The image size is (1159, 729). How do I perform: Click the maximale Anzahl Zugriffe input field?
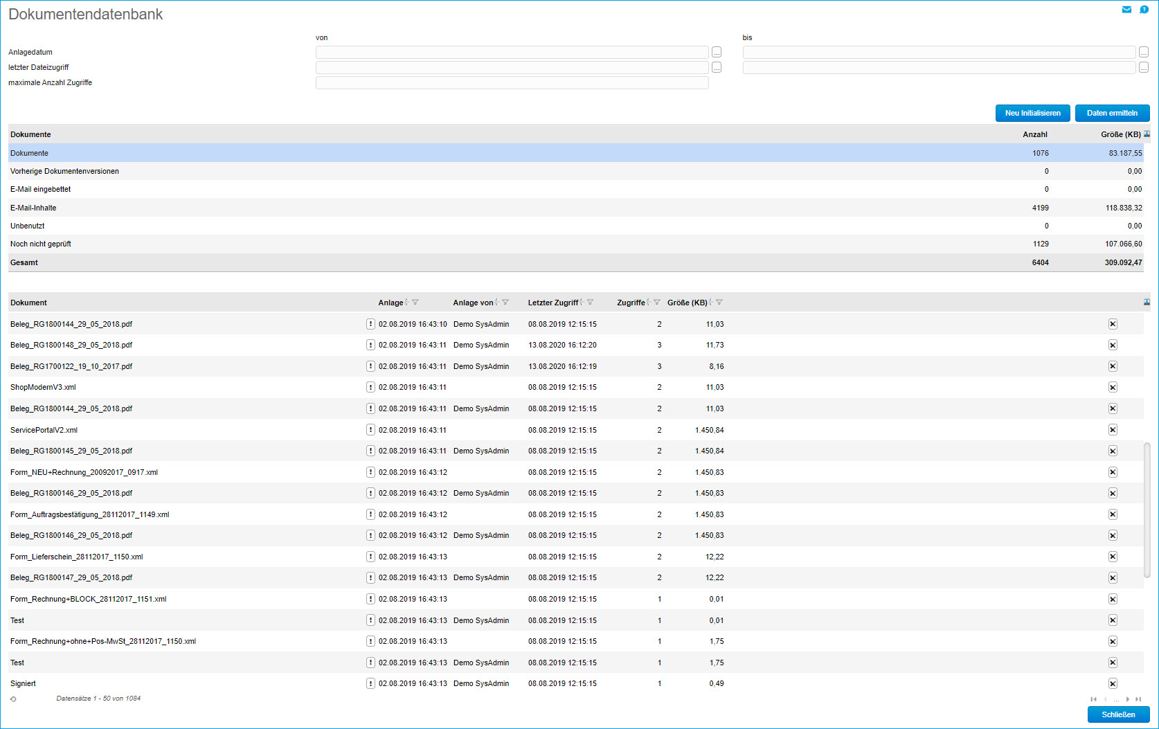click(x=512, y=83)
